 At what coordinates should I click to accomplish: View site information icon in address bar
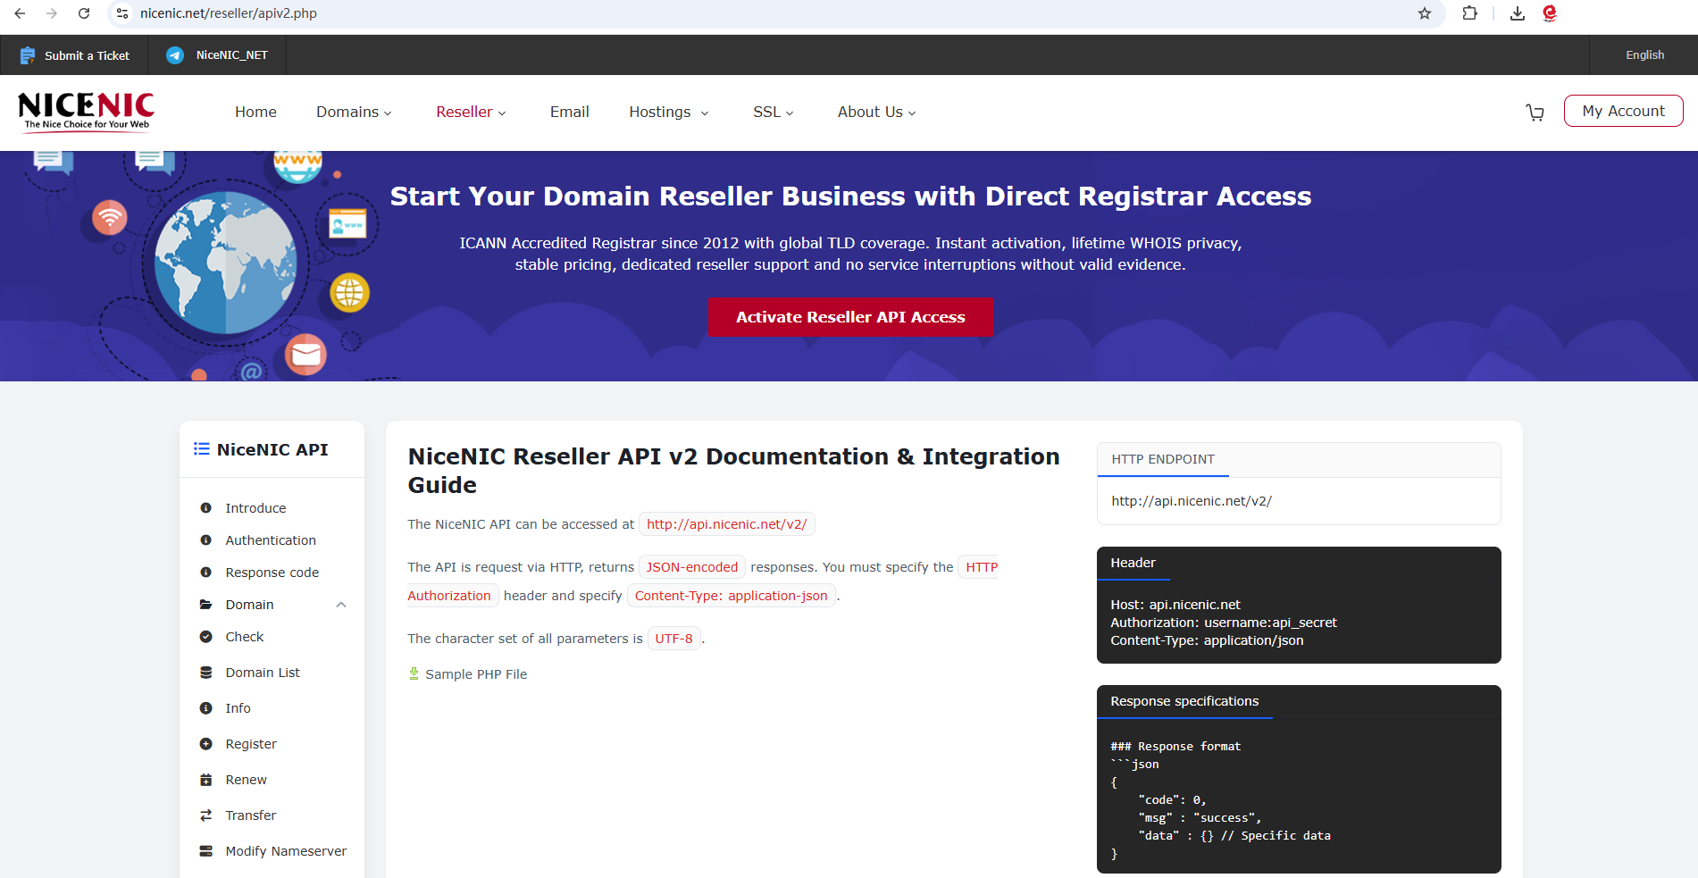[122, 13]
